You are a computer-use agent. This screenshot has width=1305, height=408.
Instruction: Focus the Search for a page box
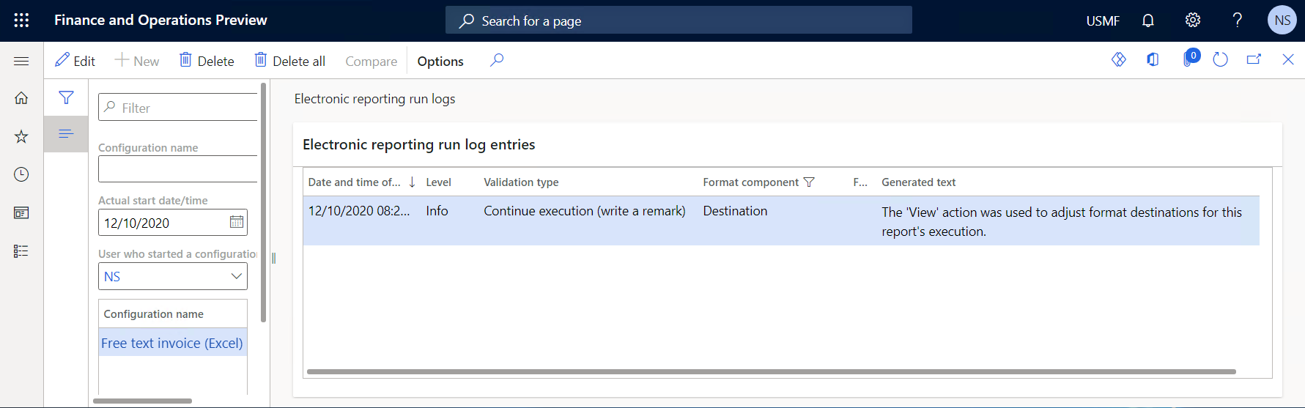[679, 21]
